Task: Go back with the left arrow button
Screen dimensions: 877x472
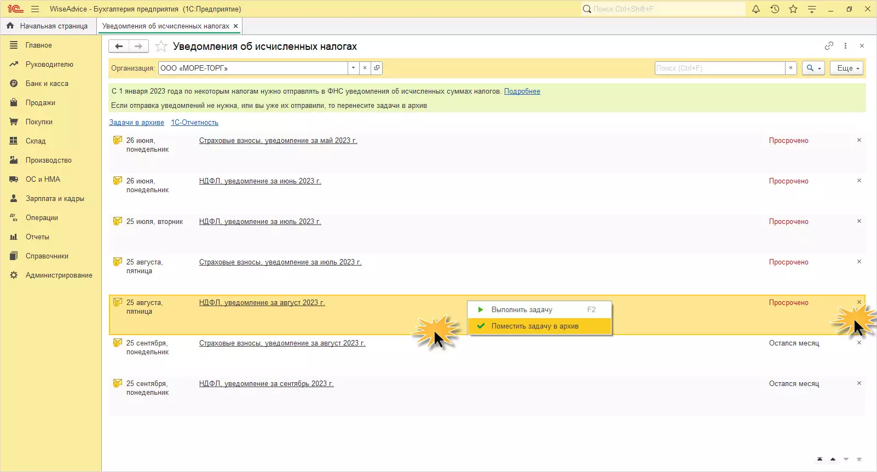Action: [119, 47]
